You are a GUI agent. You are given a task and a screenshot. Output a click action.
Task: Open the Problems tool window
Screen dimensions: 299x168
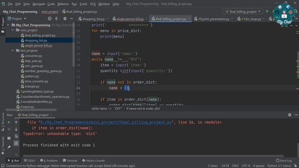coord(49,161)
